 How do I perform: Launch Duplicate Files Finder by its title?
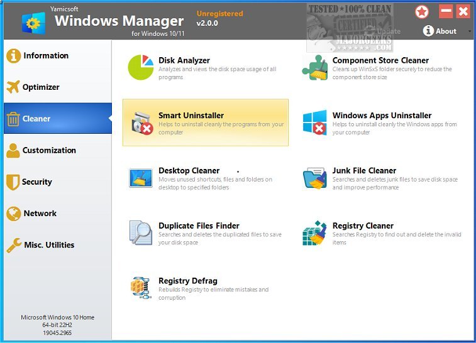(x=199, y=226)
